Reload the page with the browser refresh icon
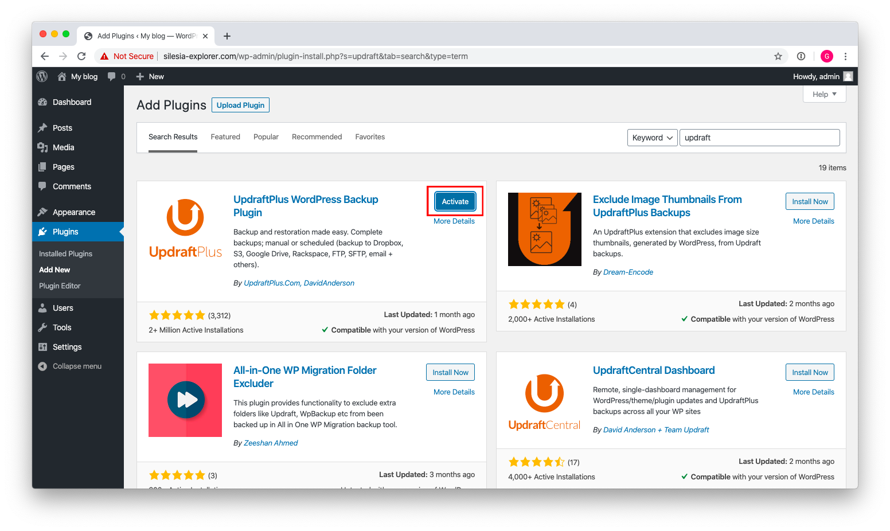The image size is (890, 531). point(81,56)
